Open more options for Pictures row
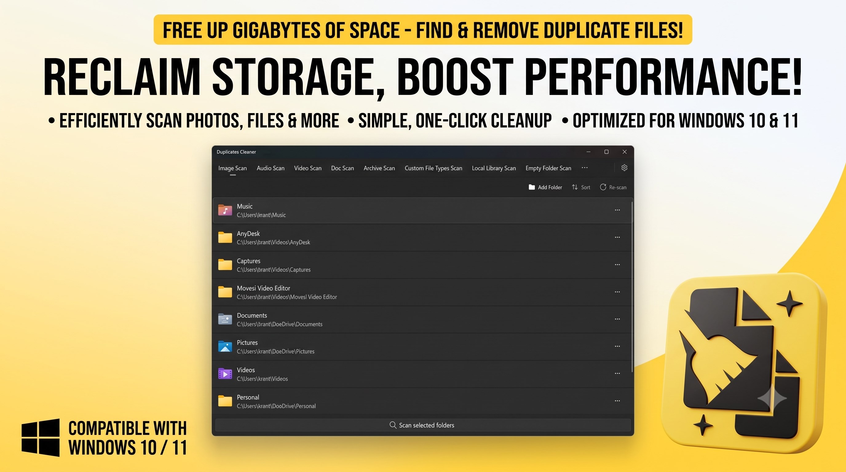Screen dimensions: 846x472 tap(617, 346)
